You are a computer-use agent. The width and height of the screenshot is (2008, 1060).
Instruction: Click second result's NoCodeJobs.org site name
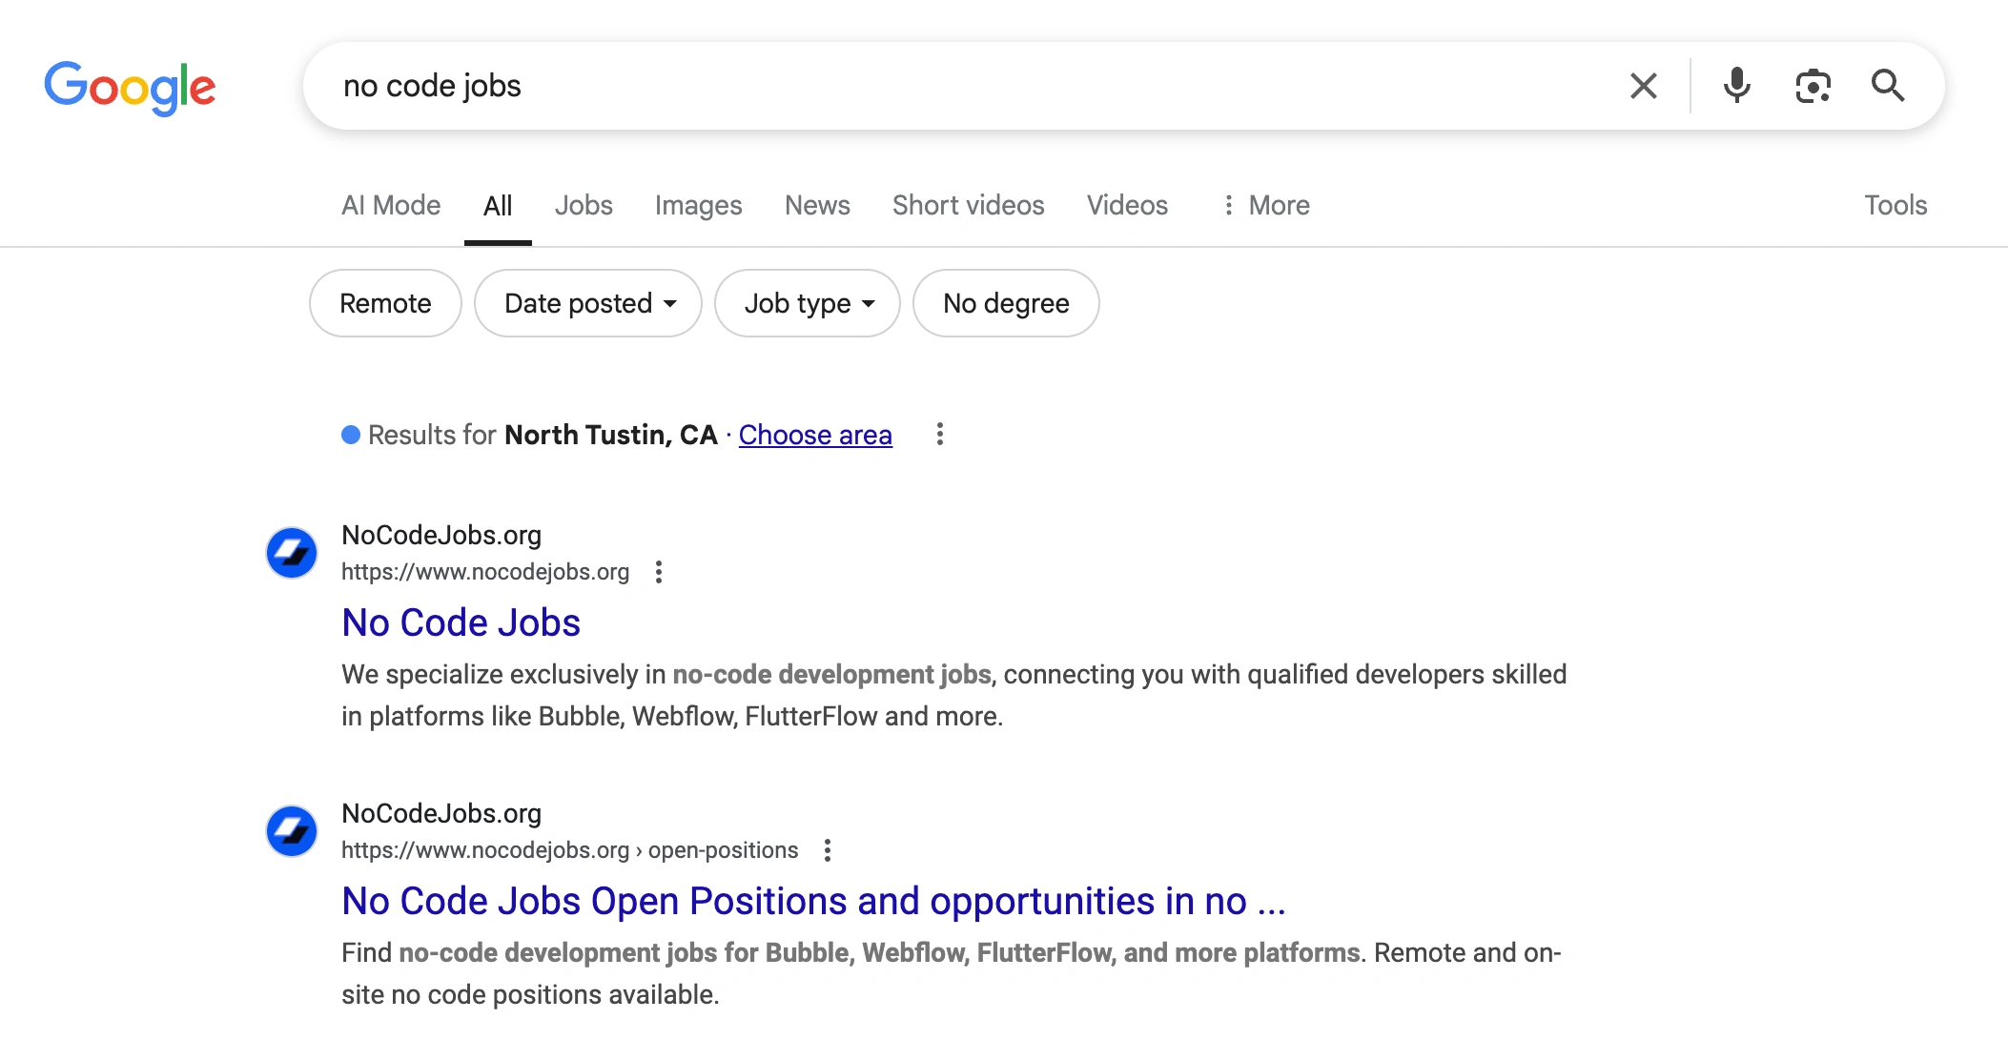(441, 814)
